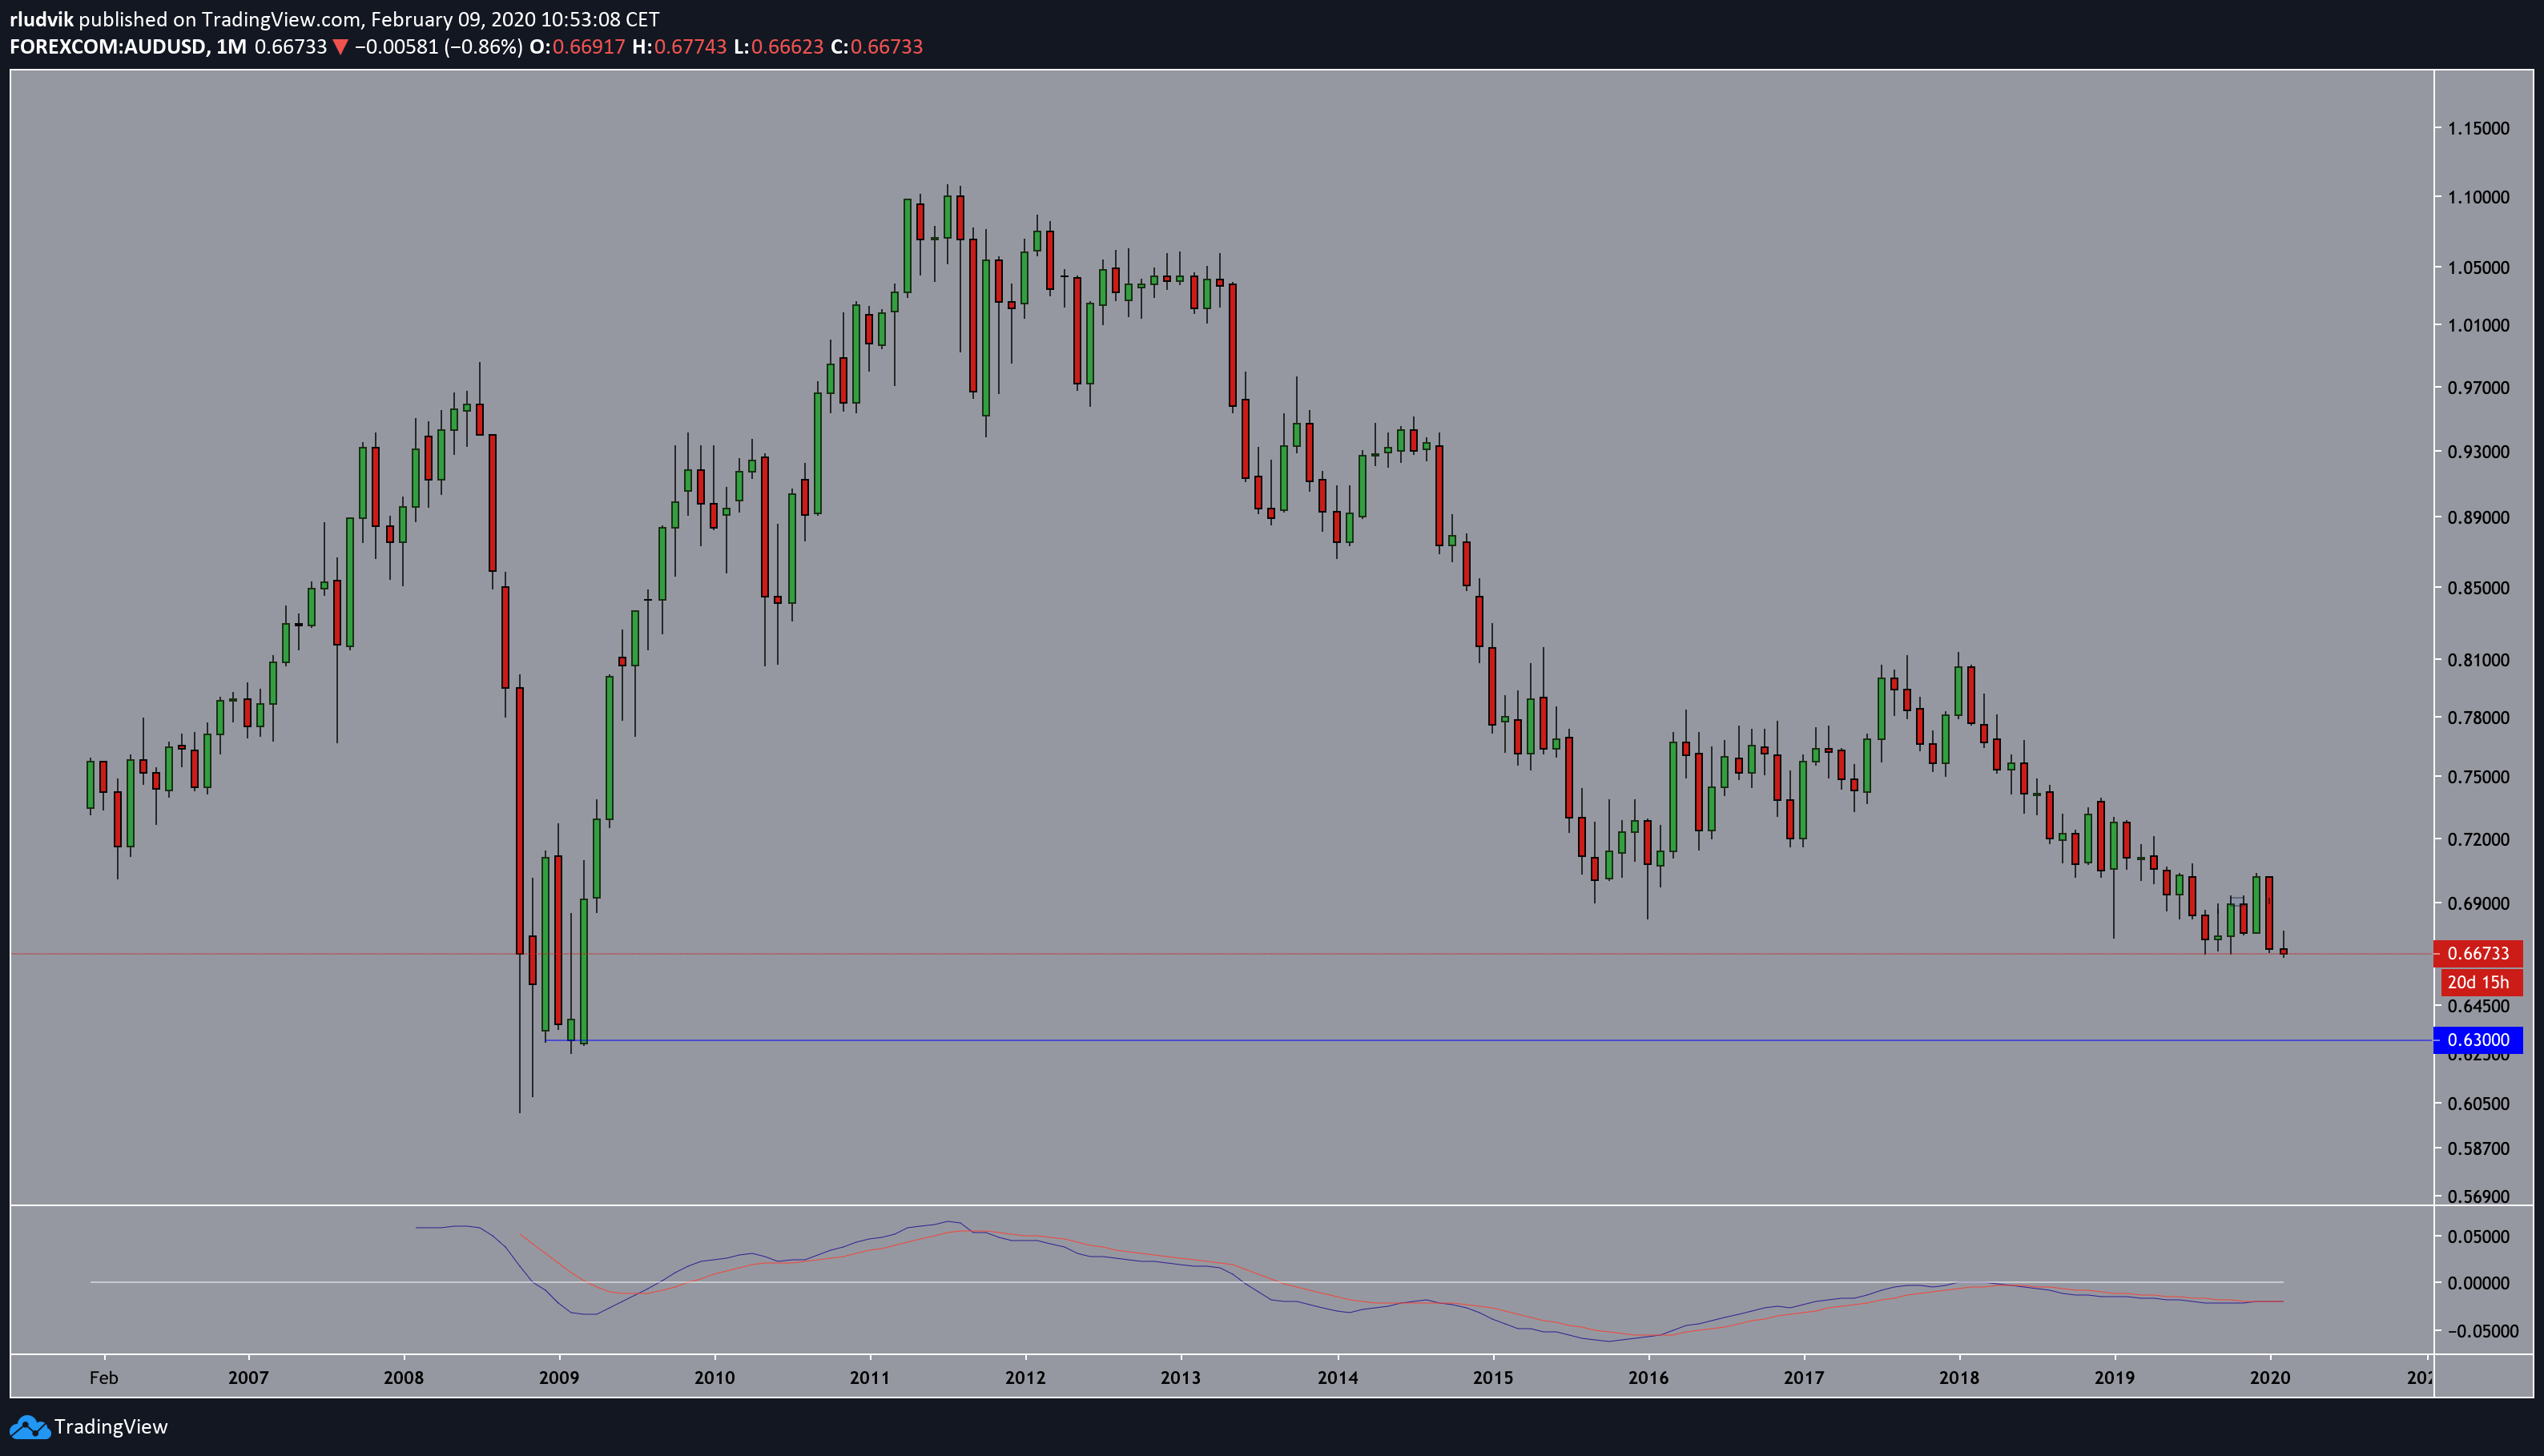This screenshot has height=1456, width=2544.
Task: Click the 2008 label on time axis
Action: point(404,1378)
